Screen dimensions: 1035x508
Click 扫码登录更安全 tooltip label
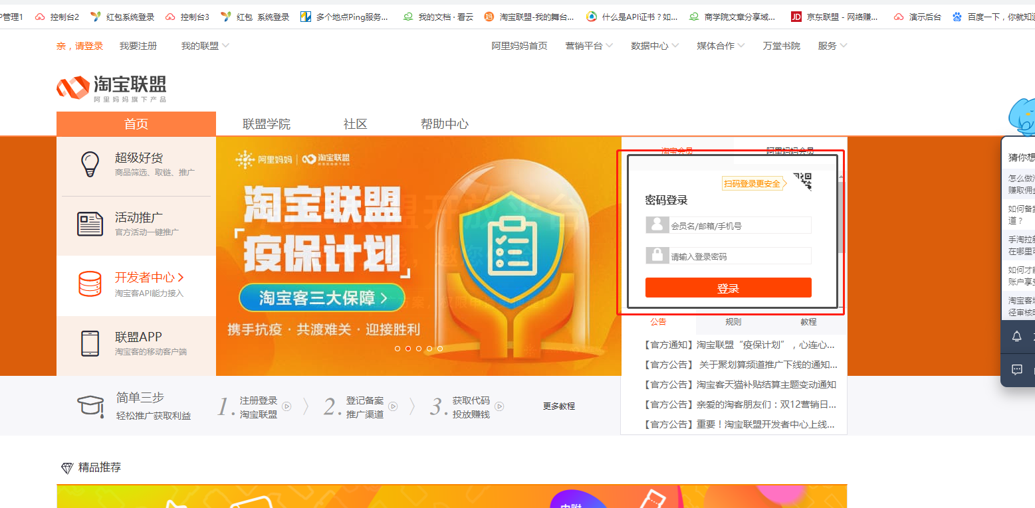[752, 183]
